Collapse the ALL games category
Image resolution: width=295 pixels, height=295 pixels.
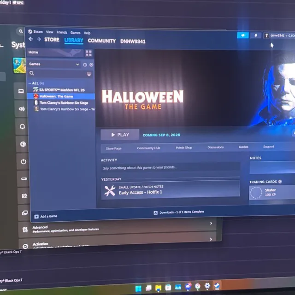pos(36,83)
